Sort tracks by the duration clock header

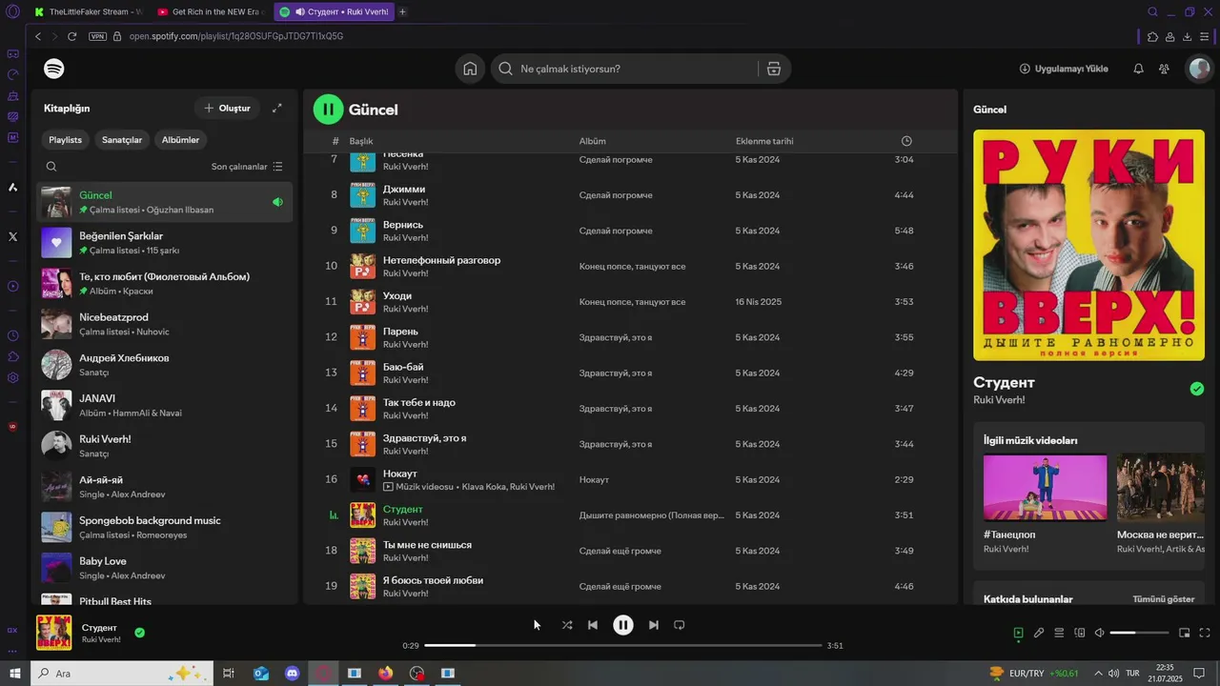tap(906, 141)
